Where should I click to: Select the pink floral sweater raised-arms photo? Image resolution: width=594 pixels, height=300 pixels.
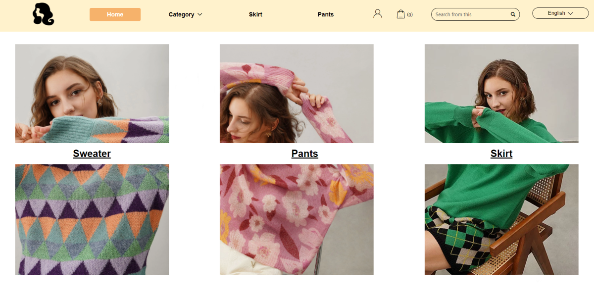click(x=297, y=94)
